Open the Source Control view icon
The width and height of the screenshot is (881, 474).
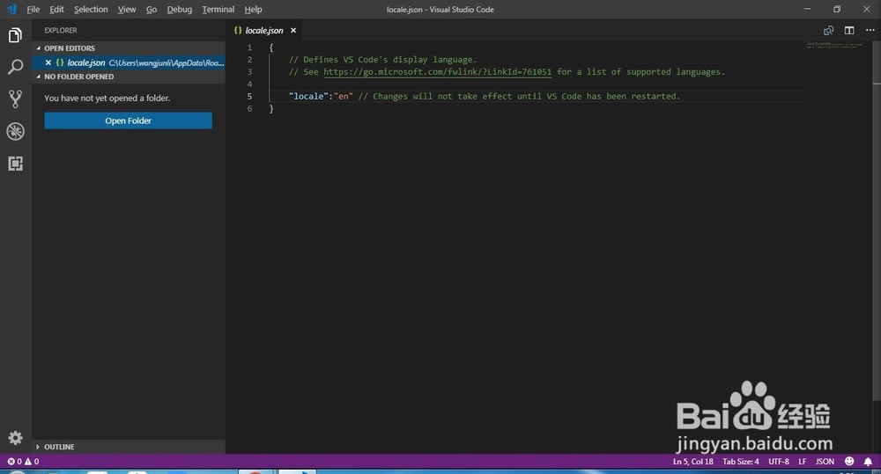[x=15, y=98]
